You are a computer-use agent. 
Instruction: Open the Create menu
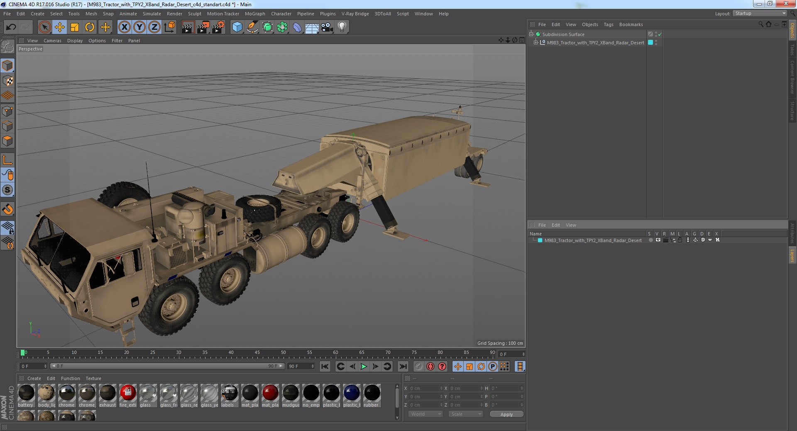pyautogui.click(x=37, y=14)
